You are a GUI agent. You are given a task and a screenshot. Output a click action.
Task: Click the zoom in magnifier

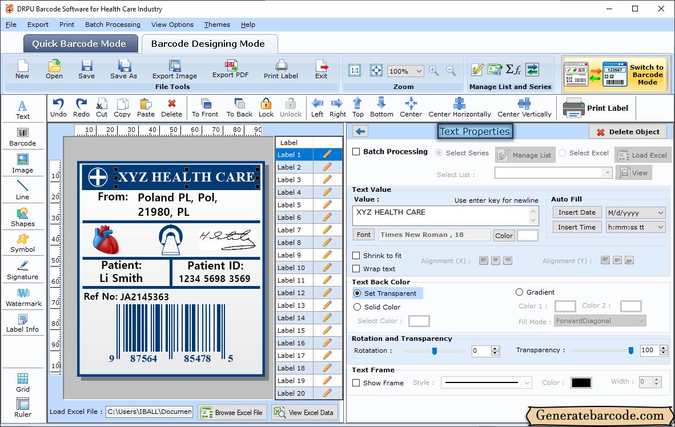434,71
